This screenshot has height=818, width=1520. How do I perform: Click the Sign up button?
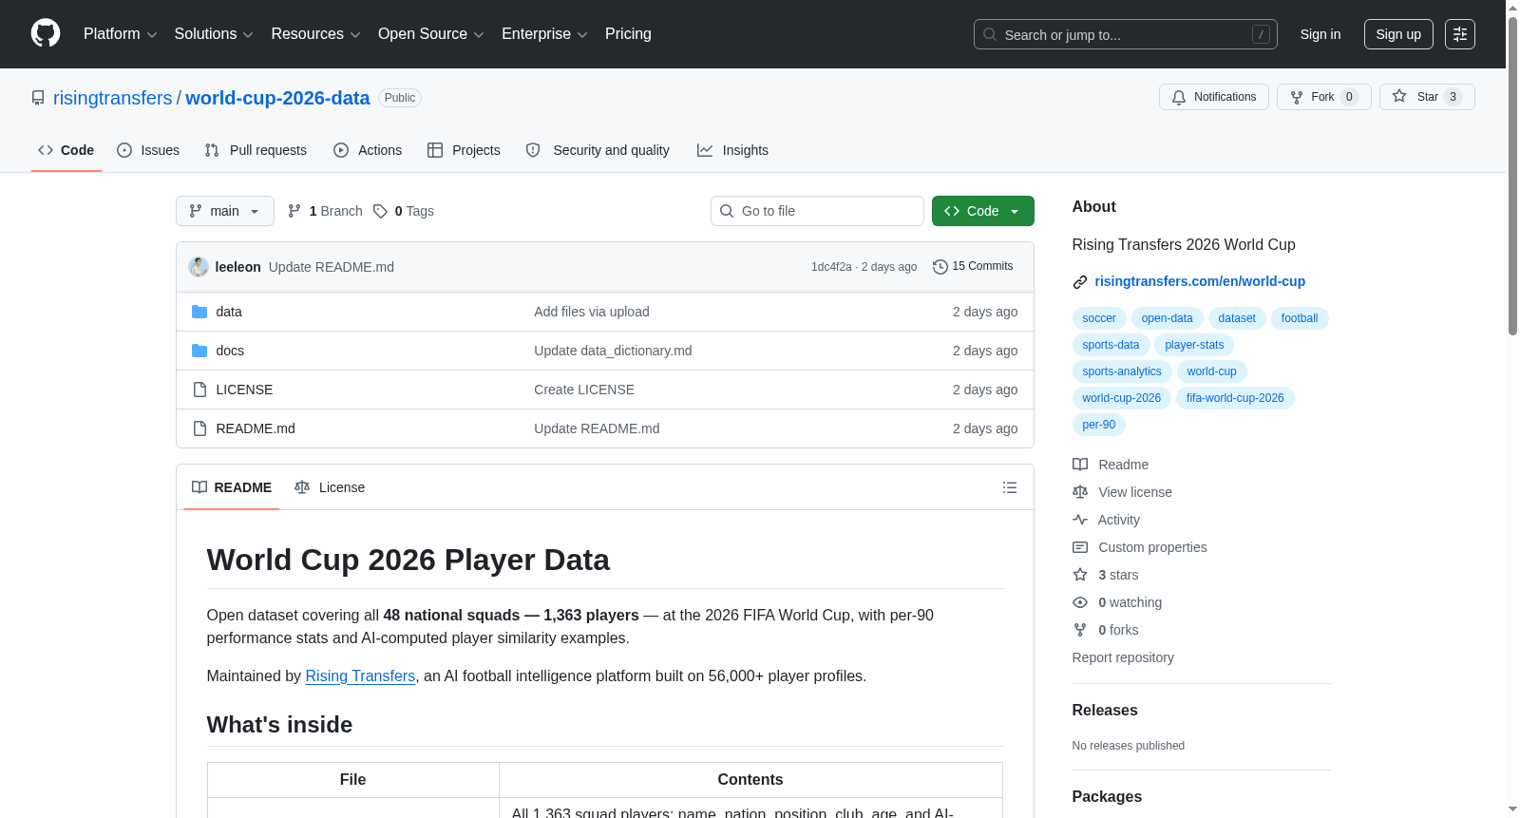[x=1398, y=34]
